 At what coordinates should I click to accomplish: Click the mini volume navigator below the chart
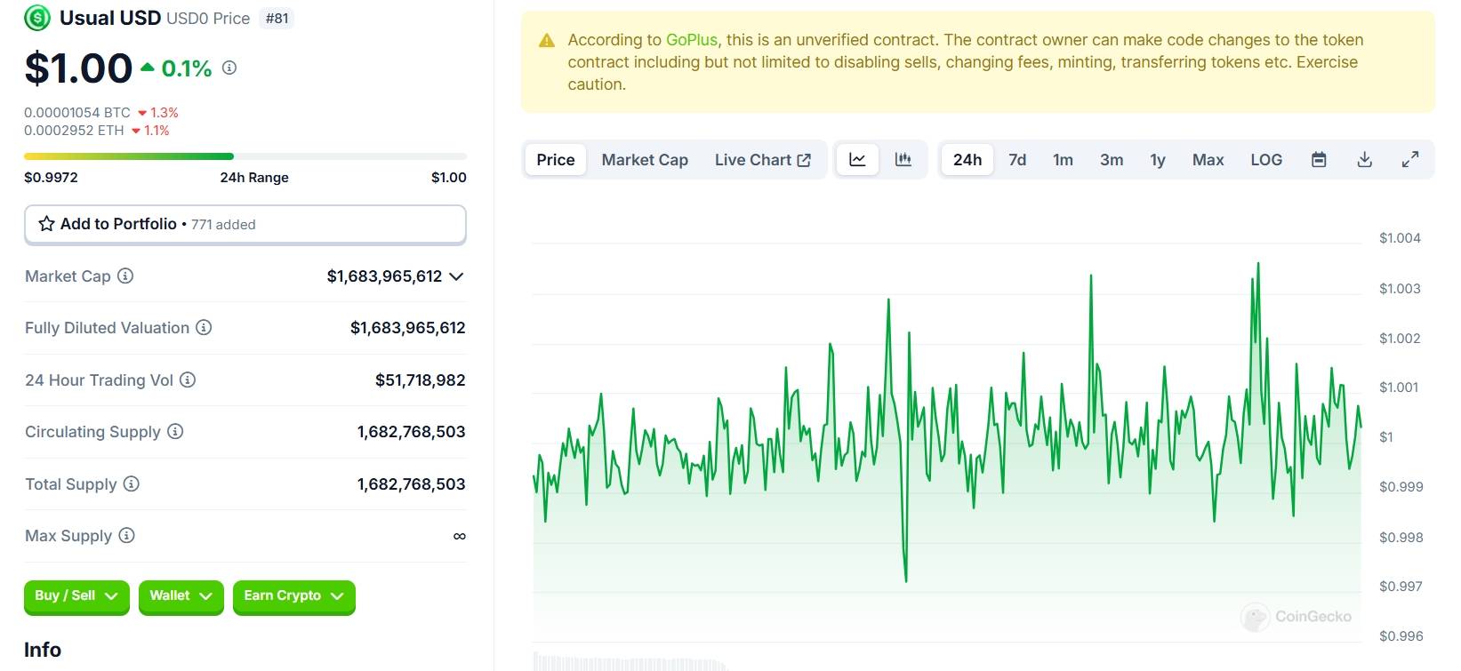coord(631,663)
